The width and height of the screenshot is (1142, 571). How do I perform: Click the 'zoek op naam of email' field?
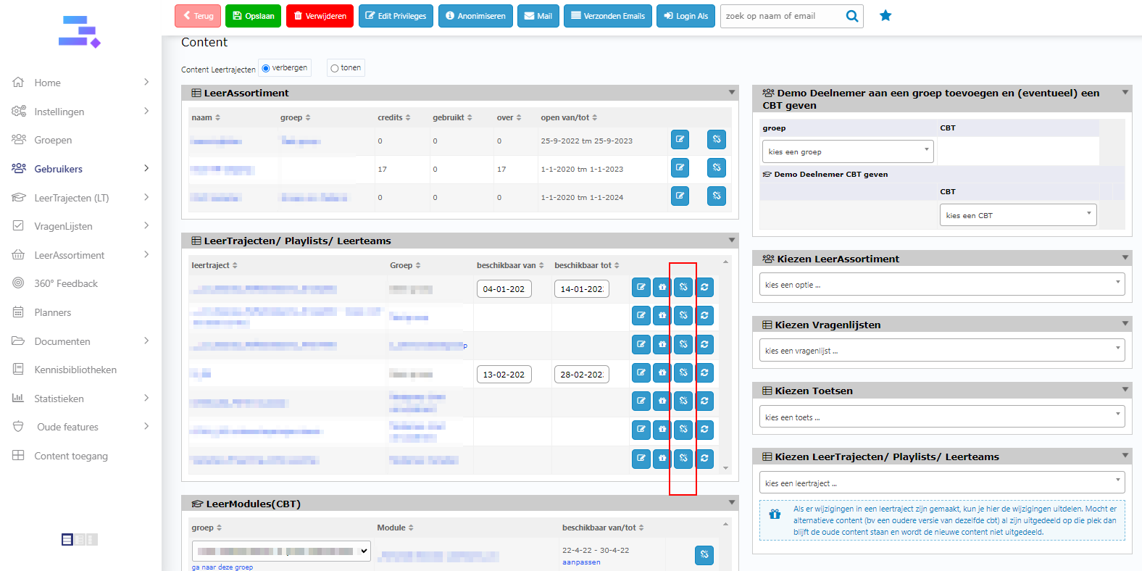click(781, 16)
